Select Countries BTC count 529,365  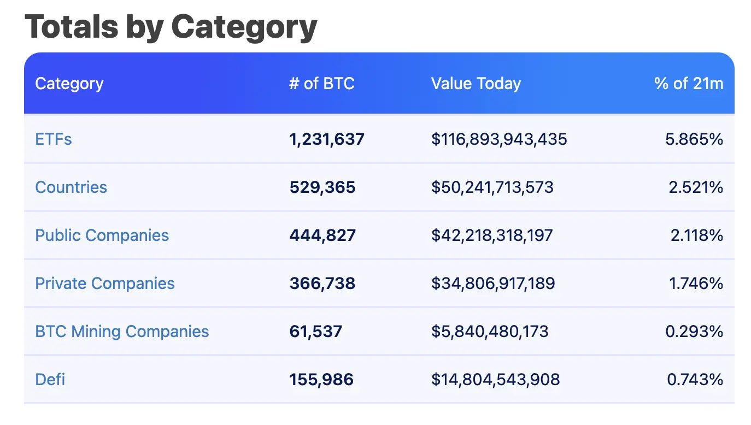(x=322, y=187)
